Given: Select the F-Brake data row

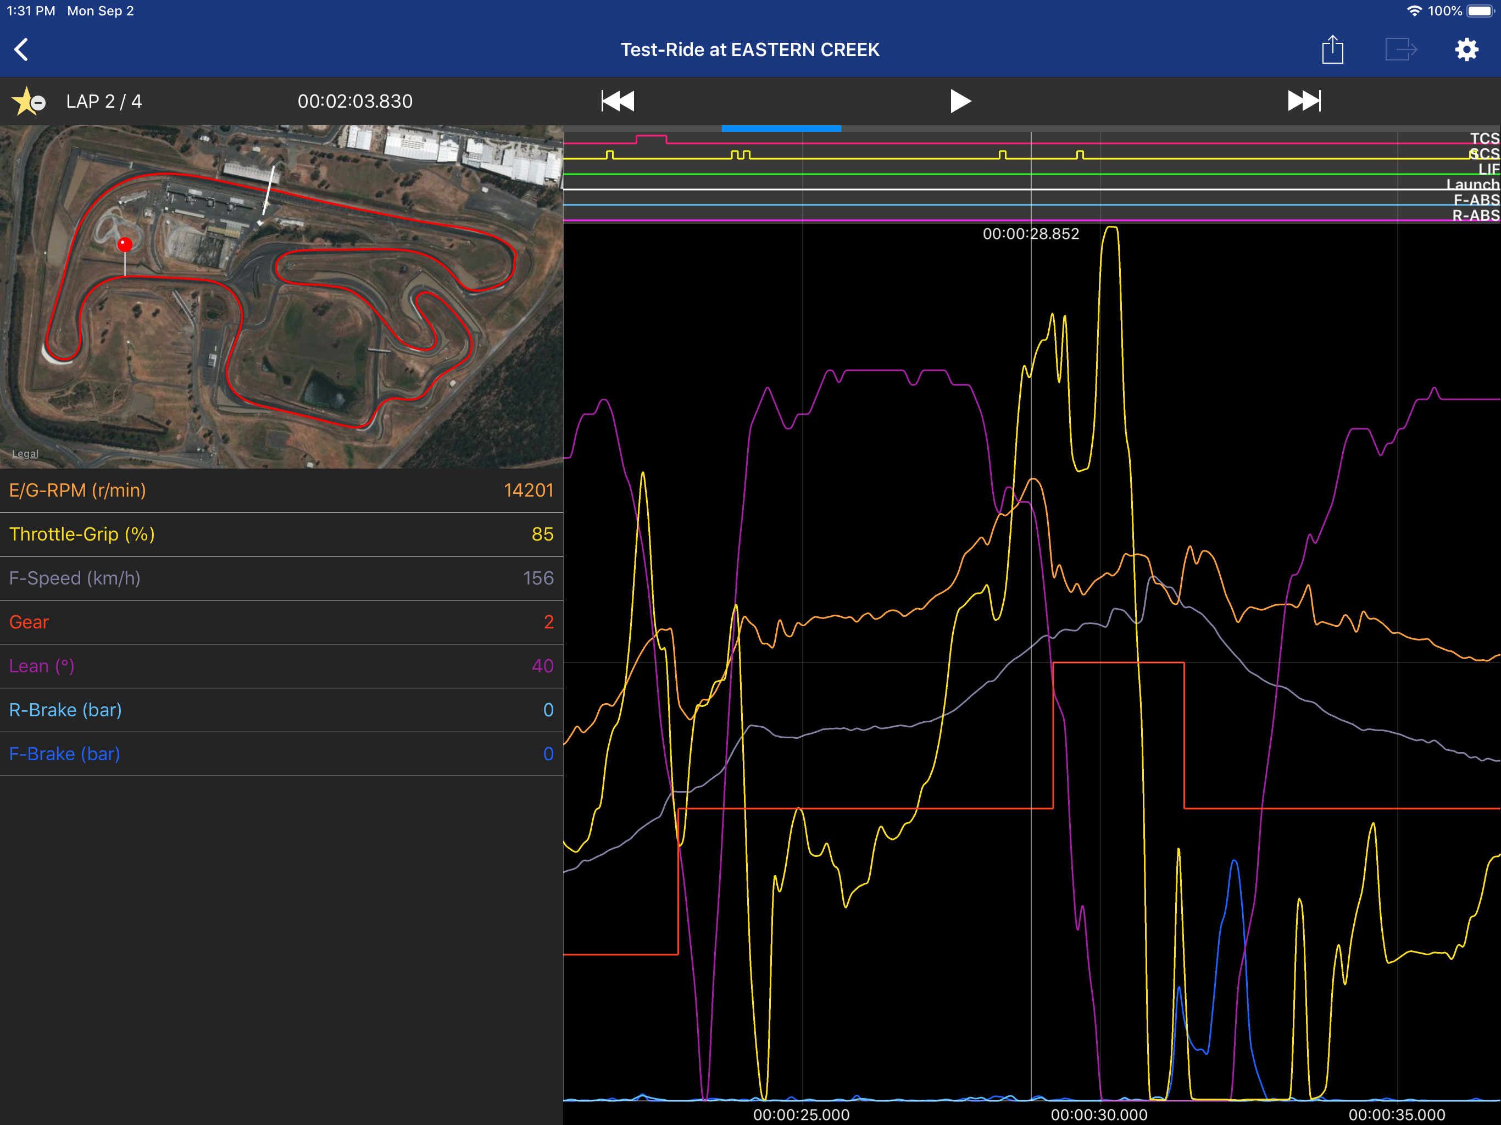Looking at the screenshot, I should pyautogui.click(x=281, y=754).
